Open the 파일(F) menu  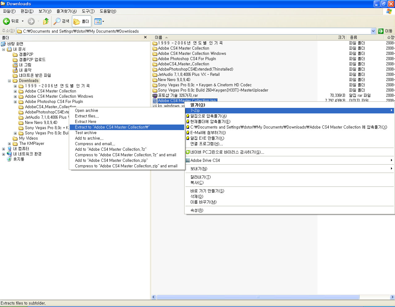[9, 11]
